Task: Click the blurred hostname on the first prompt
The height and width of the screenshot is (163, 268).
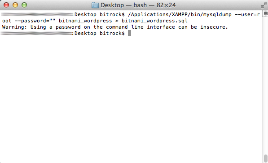Action: [36, 15]
